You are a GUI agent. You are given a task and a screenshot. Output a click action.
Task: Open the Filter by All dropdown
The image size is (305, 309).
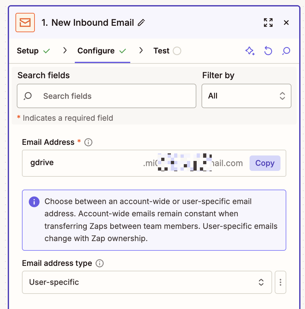click(246, 96)
